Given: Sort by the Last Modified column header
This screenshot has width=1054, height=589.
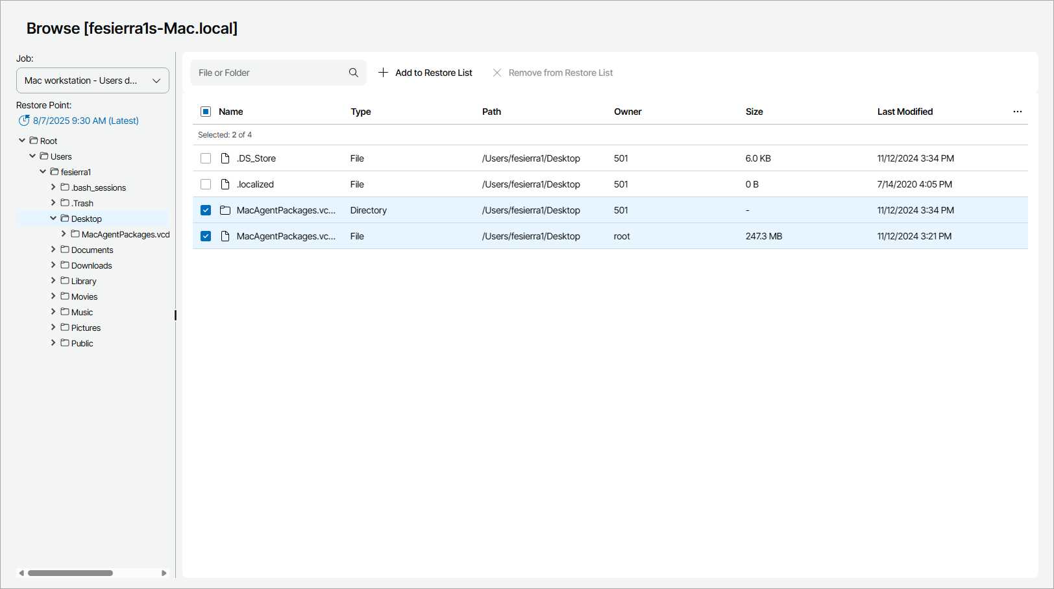Looking at the screenshot, I should [x=905, y=112].
